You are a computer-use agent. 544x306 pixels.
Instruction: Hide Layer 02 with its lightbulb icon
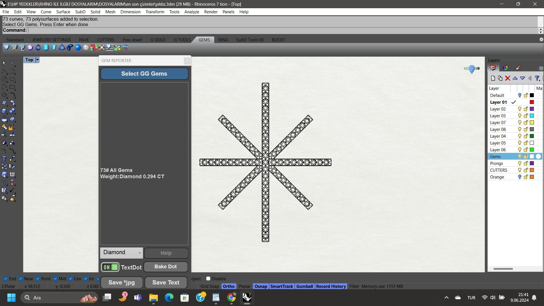(520, 109)
